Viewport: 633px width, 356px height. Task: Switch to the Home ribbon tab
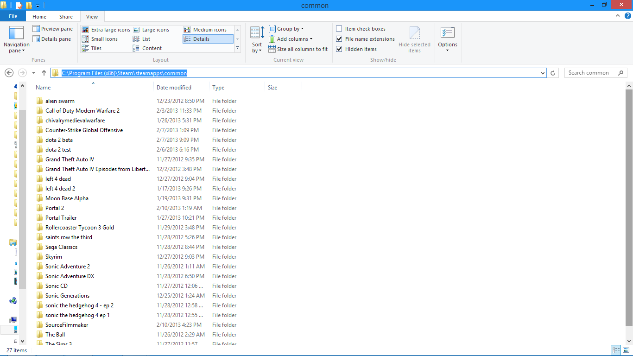click(x=39, y=17)
